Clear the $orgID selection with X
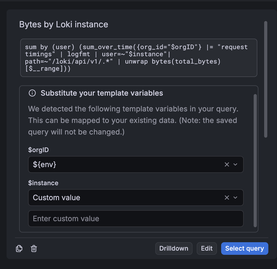Image resolution: width=277 pixels, height=269 pixels. (x=227, y=164)
